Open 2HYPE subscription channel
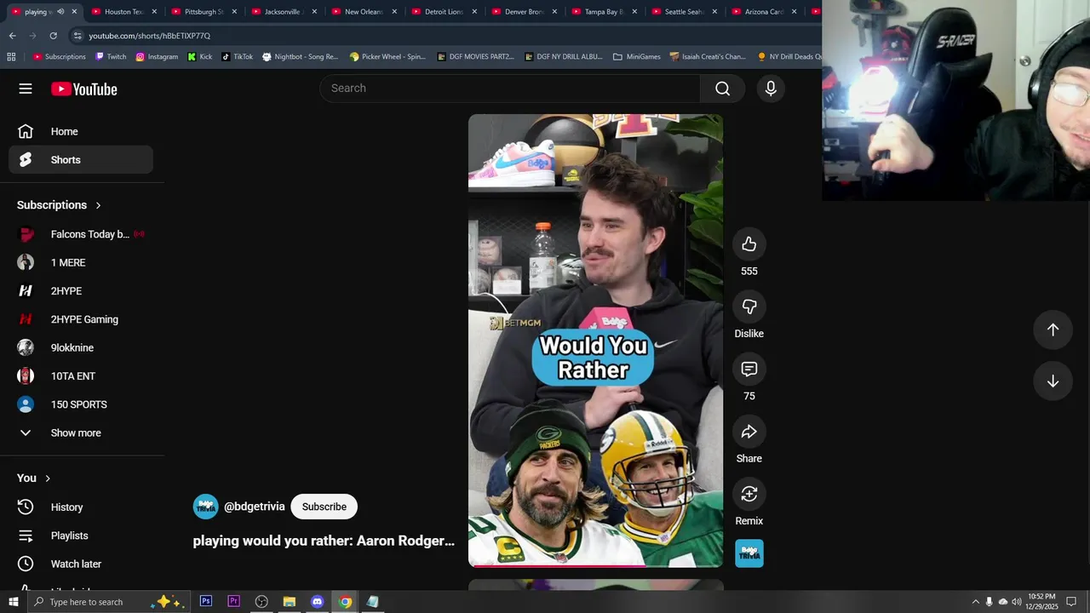The image size is (1090, 613). 81,291
